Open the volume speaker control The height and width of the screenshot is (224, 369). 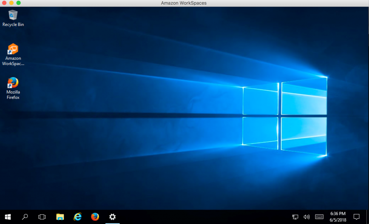(x=307, y=217)
